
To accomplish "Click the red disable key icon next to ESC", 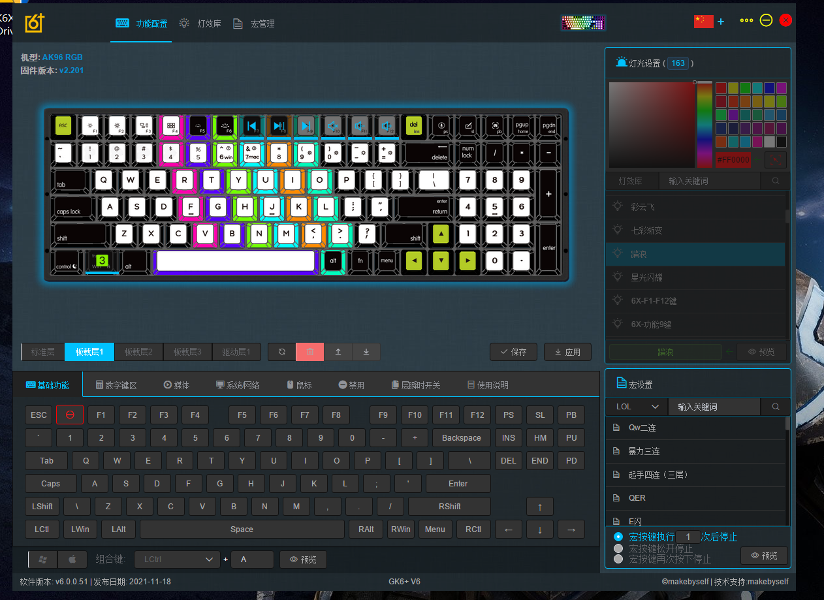I will coord(70,415).
